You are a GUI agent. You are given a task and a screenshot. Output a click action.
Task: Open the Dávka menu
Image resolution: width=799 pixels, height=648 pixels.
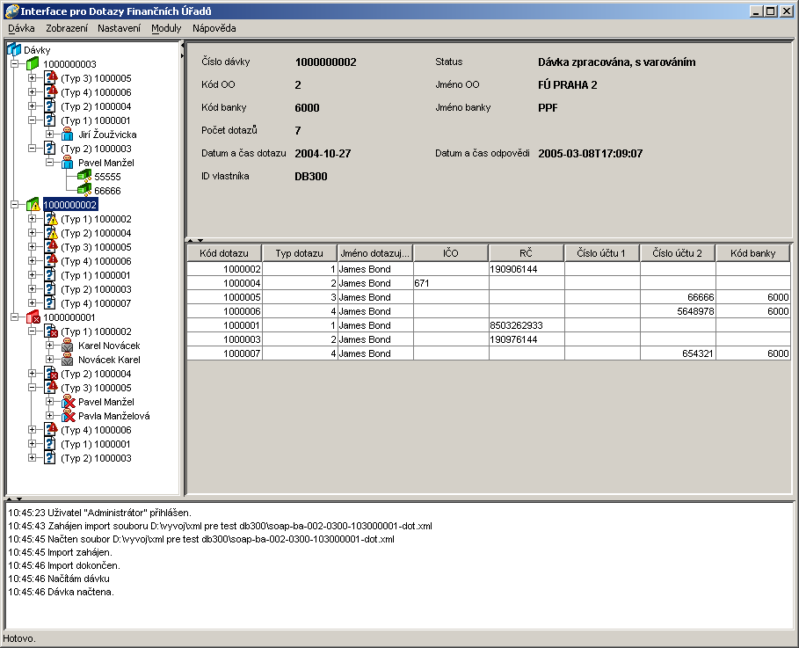point(21,28)
